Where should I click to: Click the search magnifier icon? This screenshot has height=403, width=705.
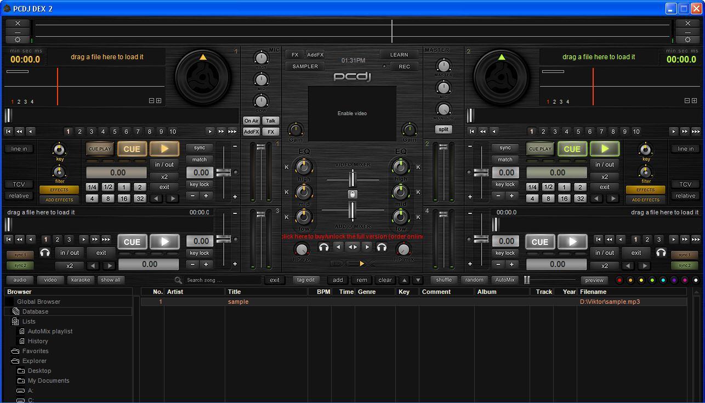click(x=178, y=280)
